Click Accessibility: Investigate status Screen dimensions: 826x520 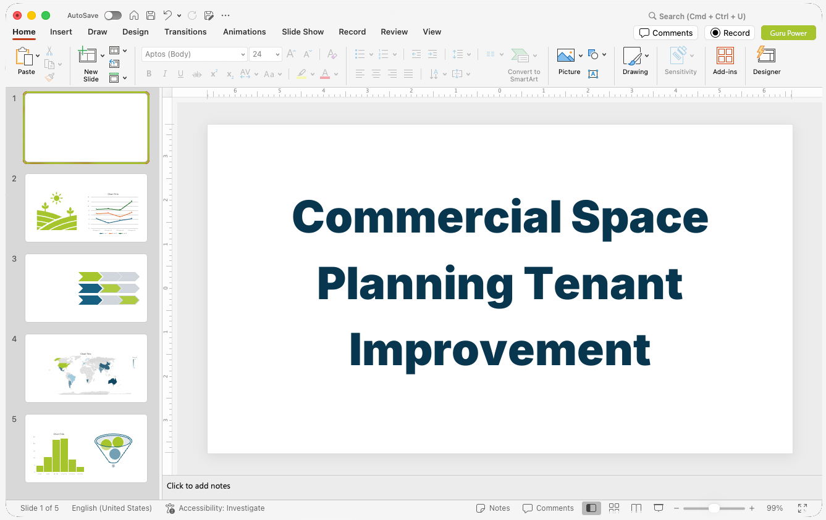pos(215,508)
